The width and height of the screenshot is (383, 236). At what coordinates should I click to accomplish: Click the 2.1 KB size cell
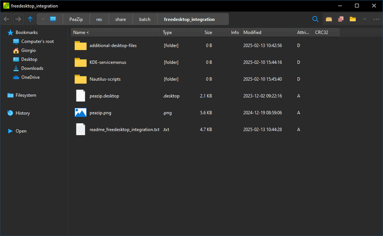pyautogui.click(x=206, y=96)
